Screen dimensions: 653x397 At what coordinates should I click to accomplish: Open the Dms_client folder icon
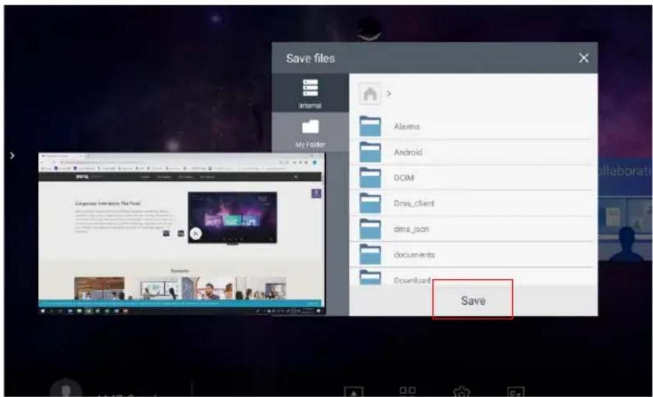(370, 203)
